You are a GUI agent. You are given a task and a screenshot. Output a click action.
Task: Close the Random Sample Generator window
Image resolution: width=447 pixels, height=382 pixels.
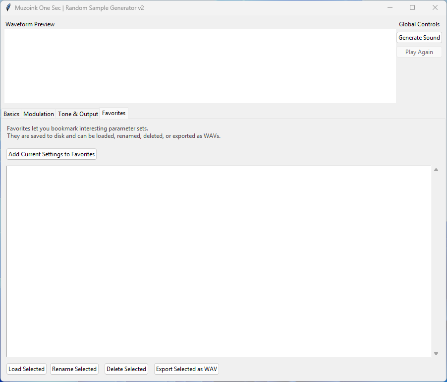point(435,7)
